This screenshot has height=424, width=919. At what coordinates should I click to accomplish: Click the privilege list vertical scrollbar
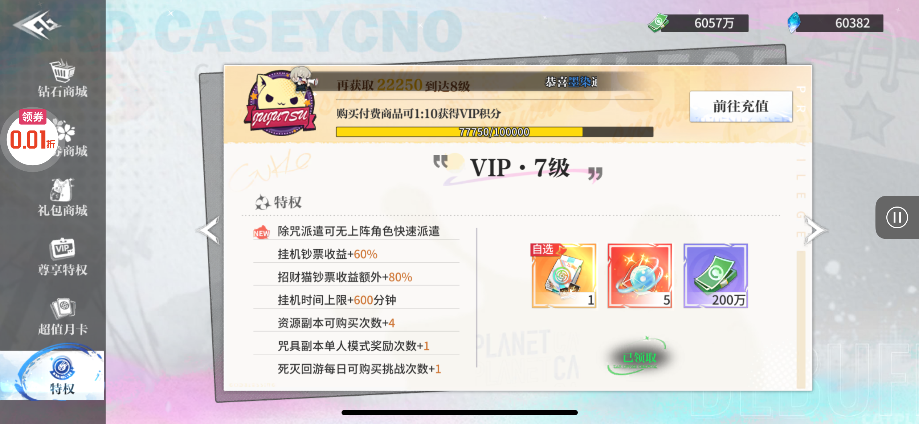point(801,319)
